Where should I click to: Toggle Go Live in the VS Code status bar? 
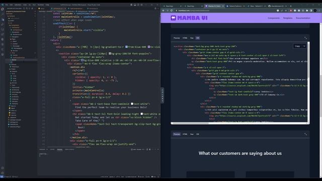point(141,176)
